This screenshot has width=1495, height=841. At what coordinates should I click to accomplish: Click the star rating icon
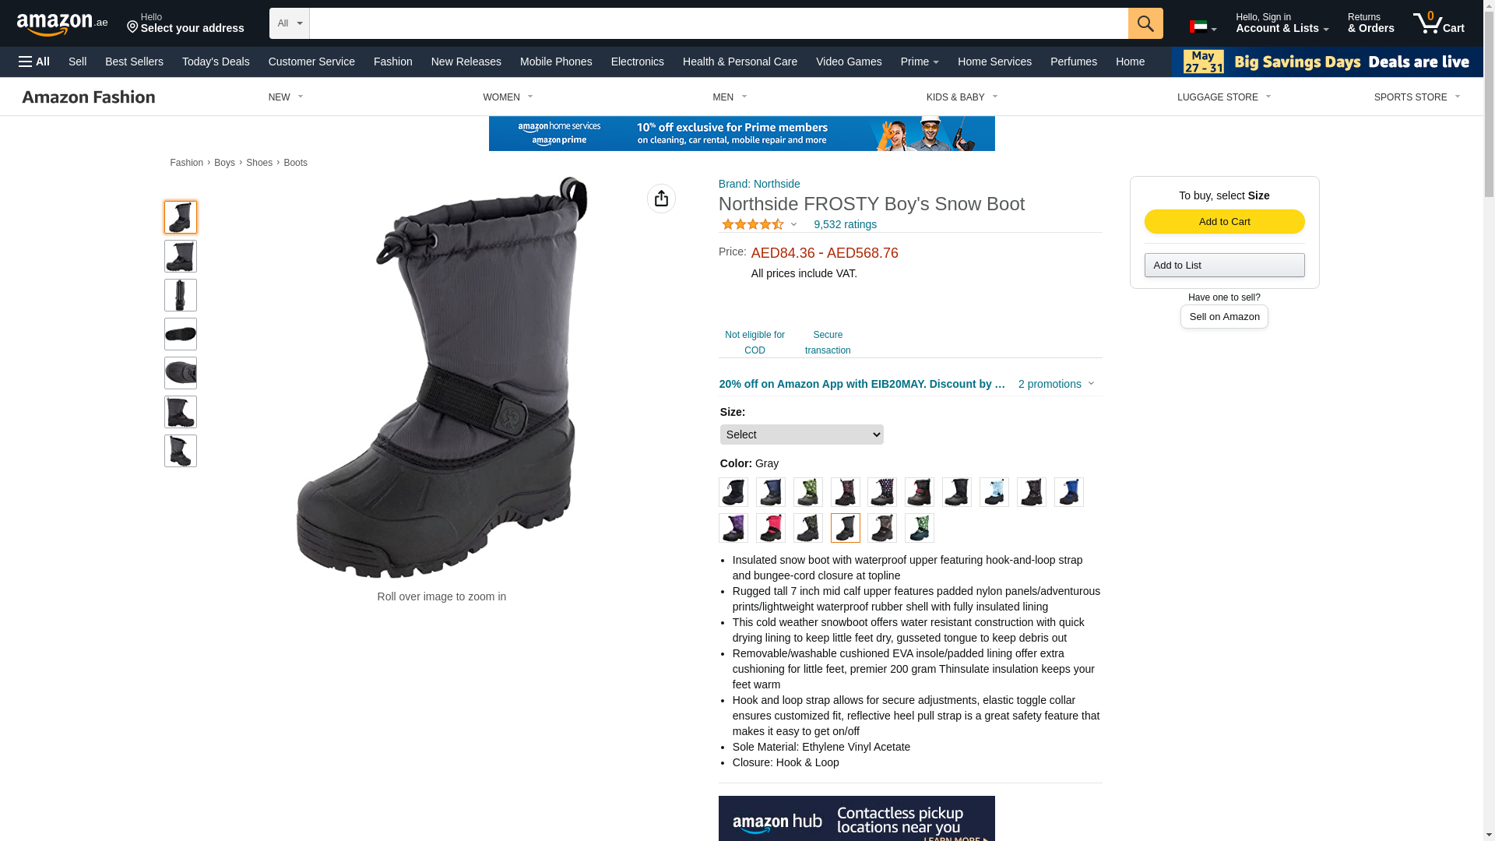point(753,224)
